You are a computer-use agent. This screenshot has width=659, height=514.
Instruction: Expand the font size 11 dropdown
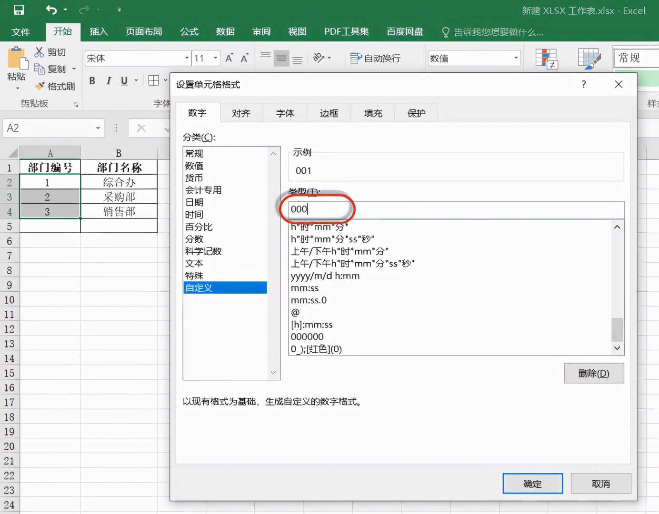[x=217, y=58]
